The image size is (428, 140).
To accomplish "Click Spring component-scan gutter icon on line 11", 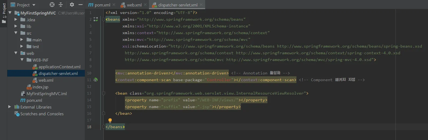I will 96,80.
